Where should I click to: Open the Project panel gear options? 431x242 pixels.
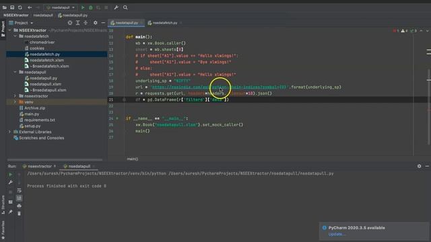tap(95, 23)
